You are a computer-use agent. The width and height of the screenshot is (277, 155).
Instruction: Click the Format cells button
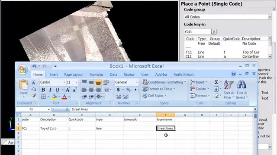click(200, 96)
